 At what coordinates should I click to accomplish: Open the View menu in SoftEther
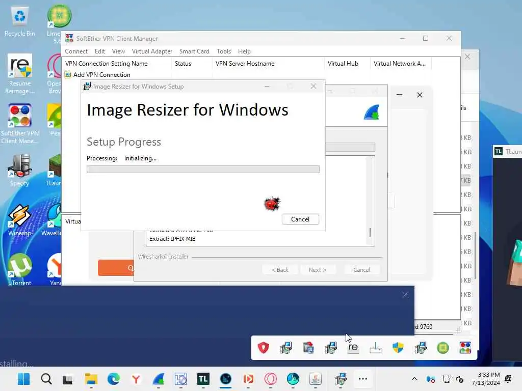pos(118,51)
